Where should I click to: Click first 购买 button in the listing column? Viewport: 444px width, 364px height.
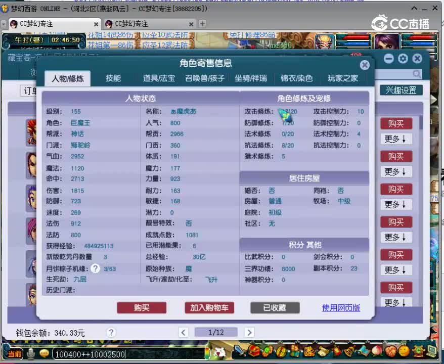click(x=396, y=124)
